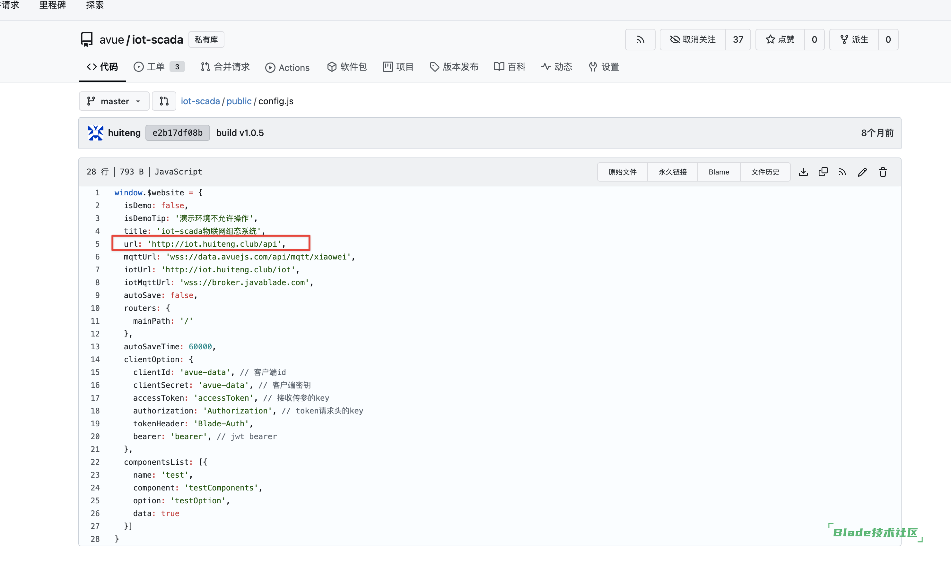Click the RSS feed icon beside 取消关注
Screen dimensions: 951x562
pos(640,40)
